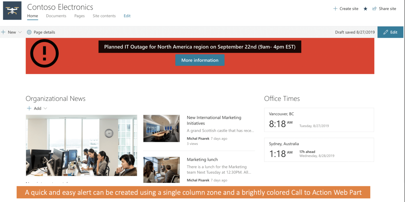Open Create site with the plus icon
Image resolution: width=405 pixels, height=202 pixels.
click(x=335, y=8)
